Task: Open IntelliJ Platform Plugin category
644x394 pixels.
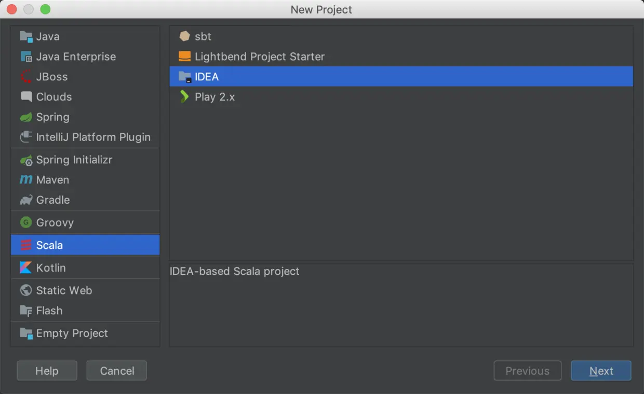Action: (93, 137)
